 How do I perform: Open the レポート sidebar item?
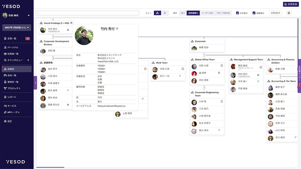(x=17, y=97)
